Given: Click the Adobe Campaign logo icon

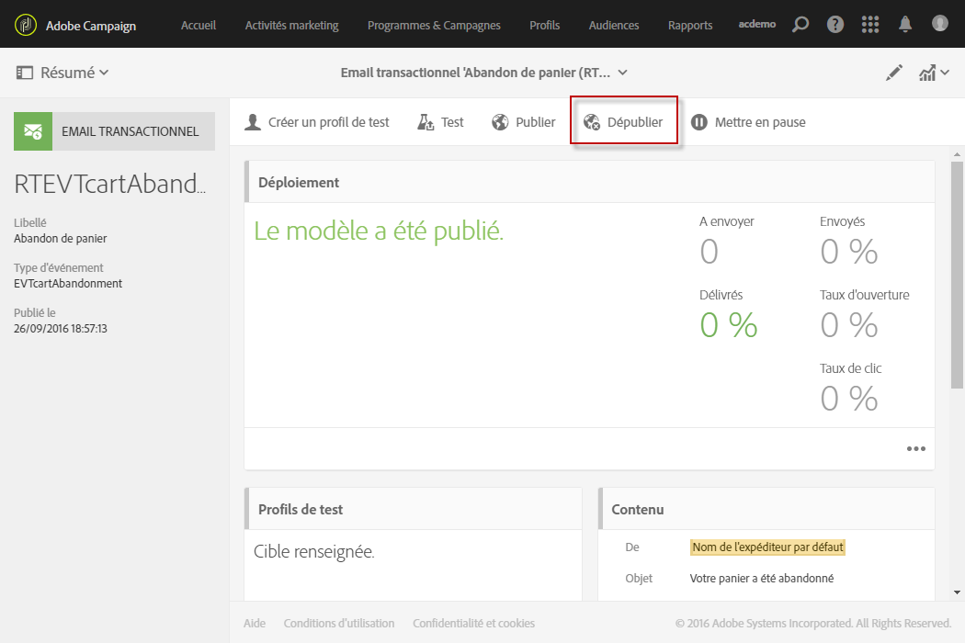Looking at the screenshot, I should 25,25.
